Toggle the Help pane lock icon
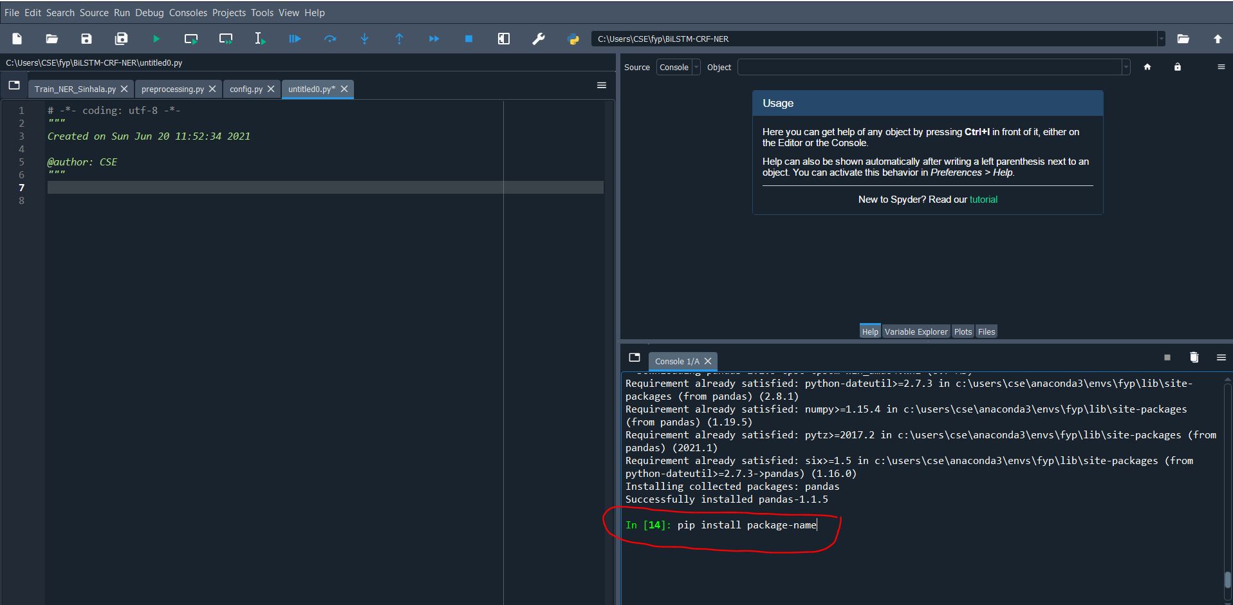Viewport: 1233px width, 605px height. pos(1177,67)
